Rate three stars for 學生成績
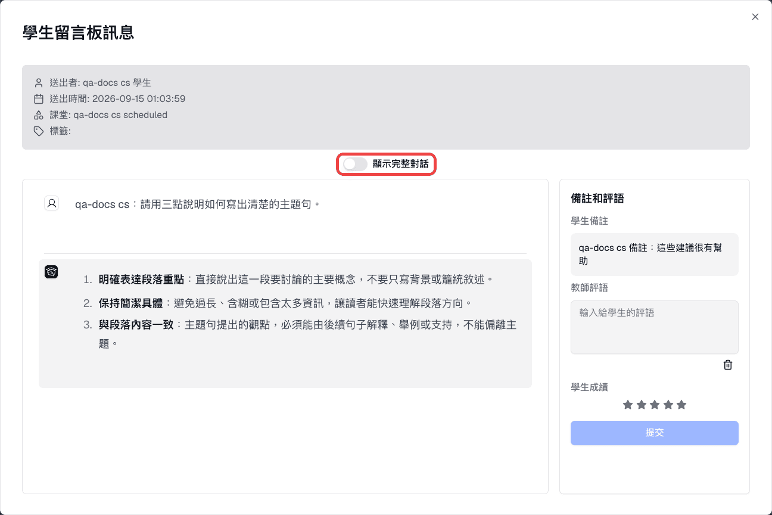This screenshot has height=515, width=772. [655, 405]
